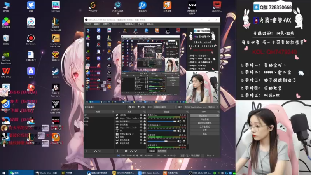The height and width of the screenshot is (175, 311).
Task: Move scene up with the up arrow
Action: coord(95,151)
